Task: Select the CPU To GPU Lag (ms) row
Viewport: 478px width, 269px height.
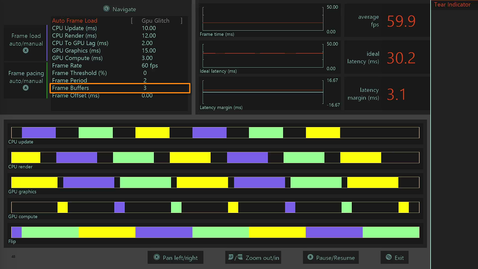Action: pyautogui.click(x=119, y=43)
